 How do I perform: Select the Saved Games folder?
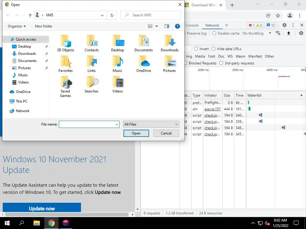pos(65,87)
